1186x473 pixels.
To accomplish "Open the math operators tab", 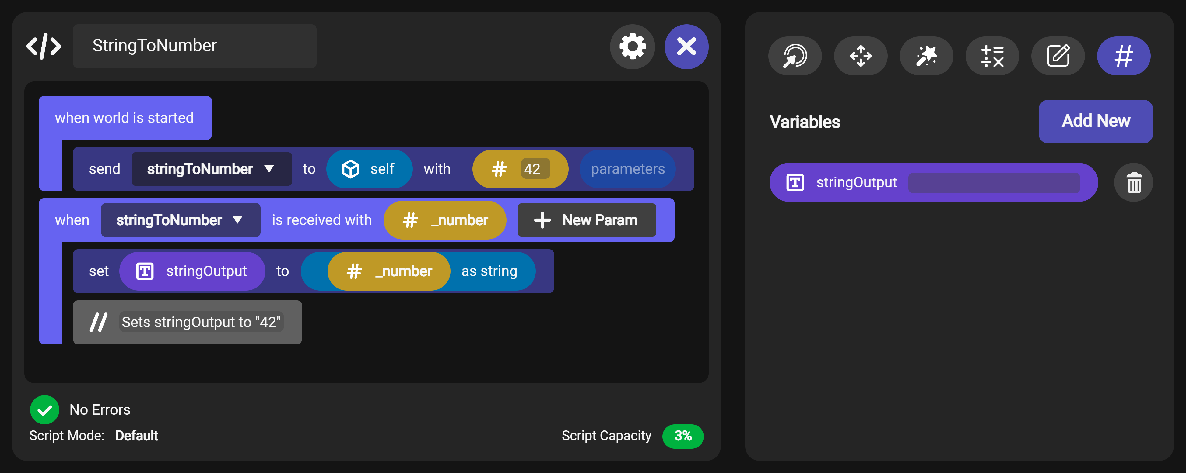I will (x=992, y=56).
